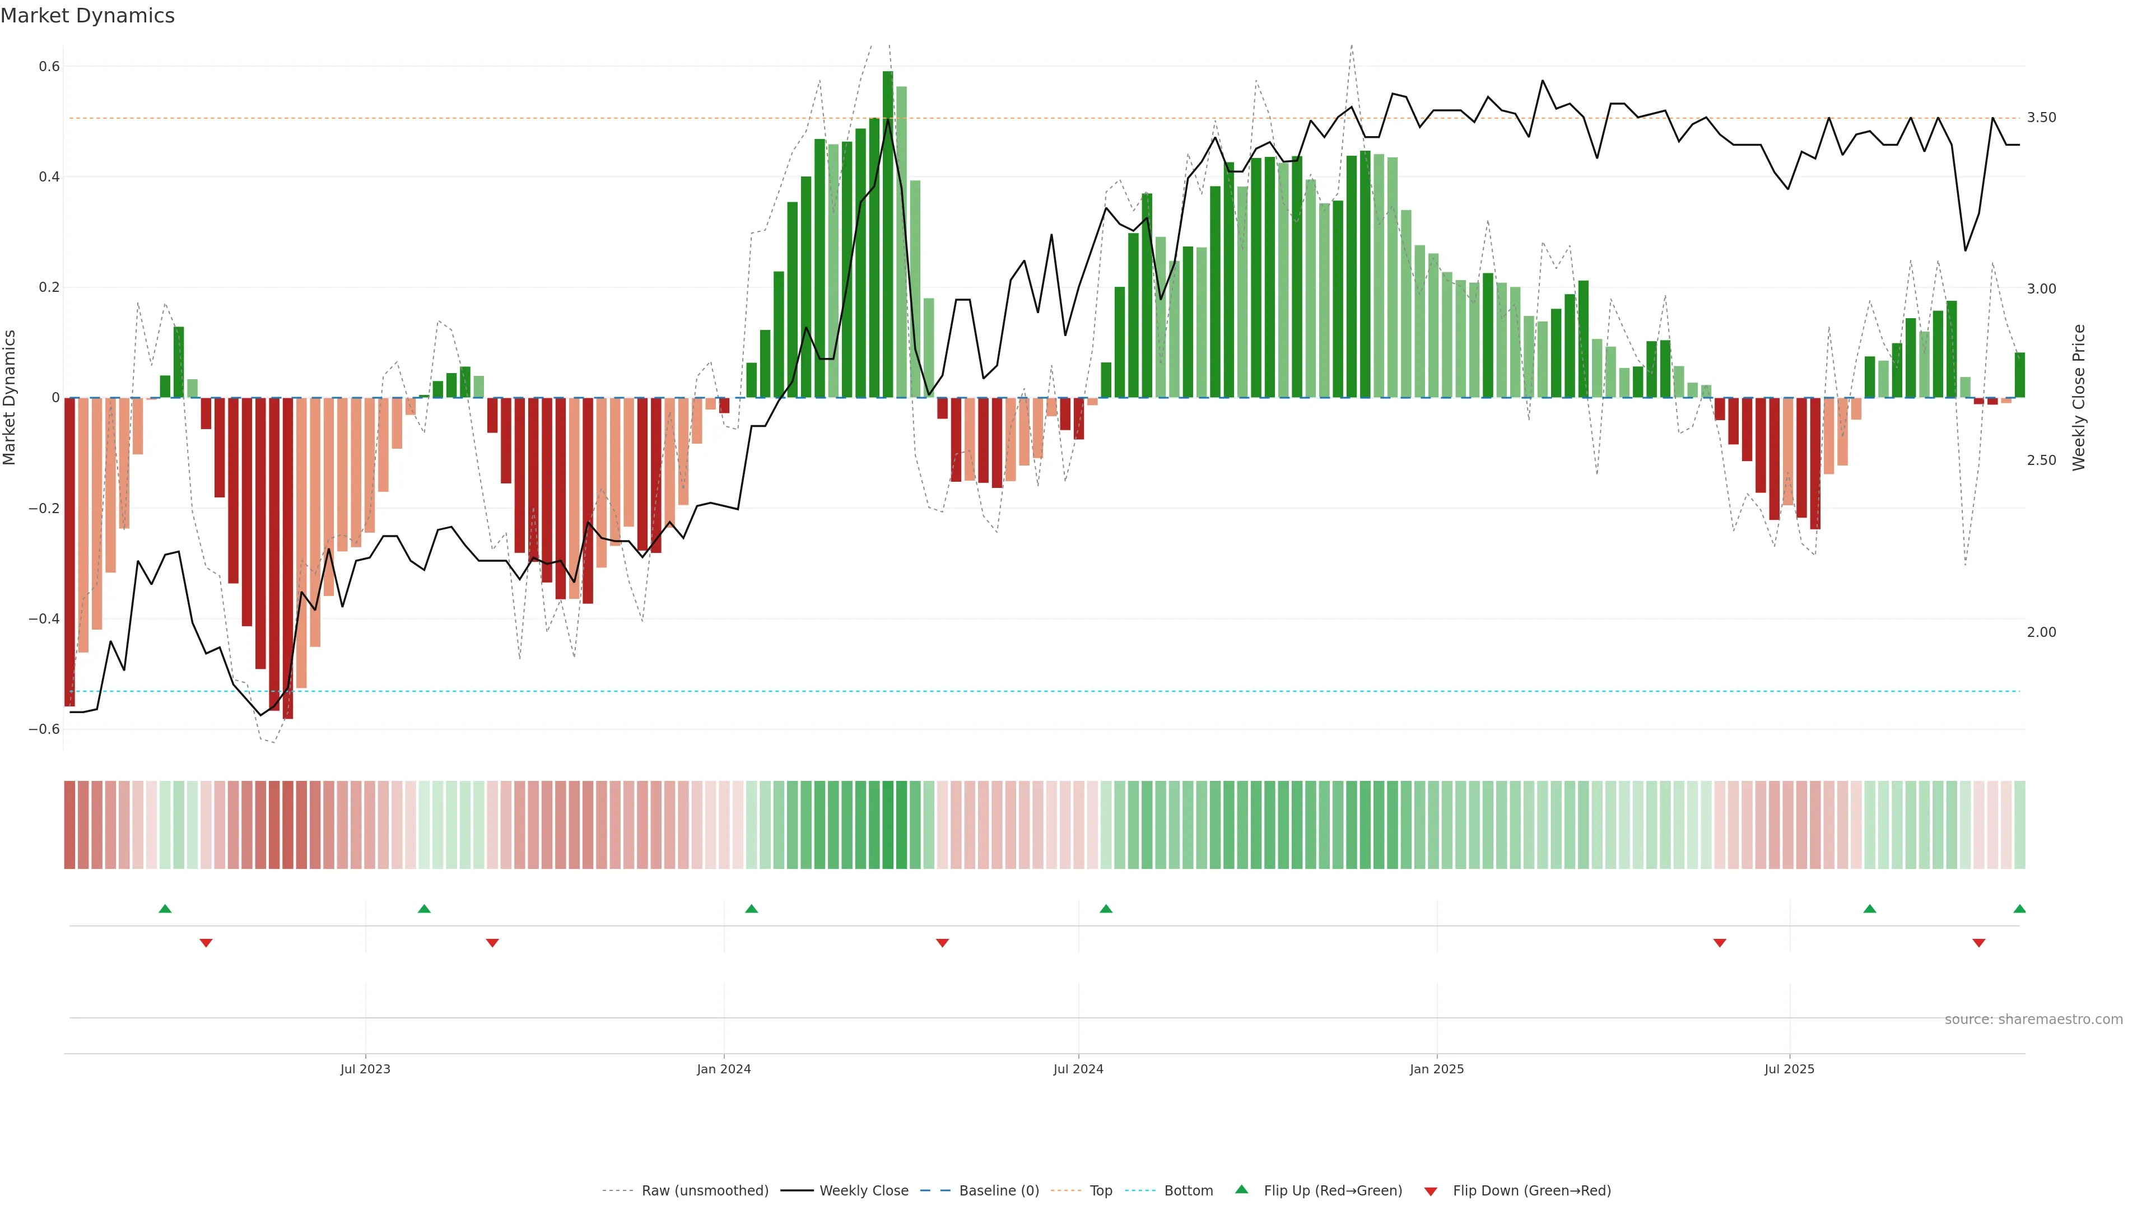Toggle the Bottom threshold legend item
The image size is (2151, 1210).
1188,1191
